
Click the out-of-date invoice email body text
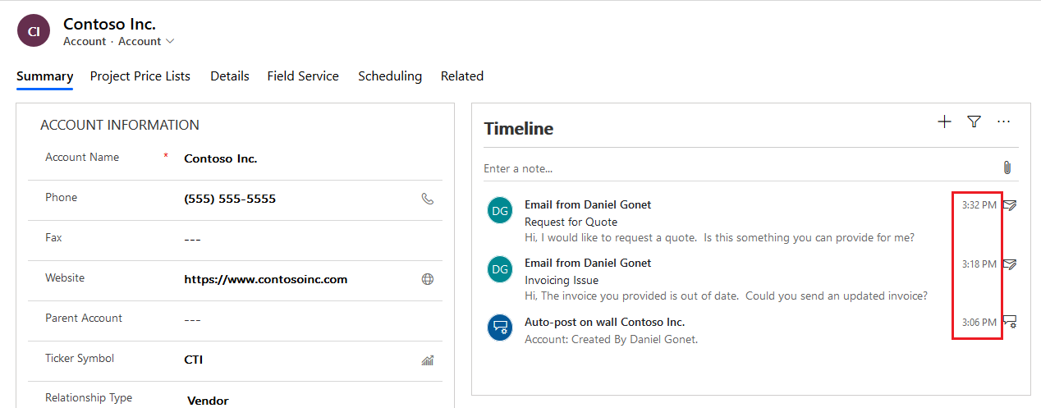coord(726,296)
